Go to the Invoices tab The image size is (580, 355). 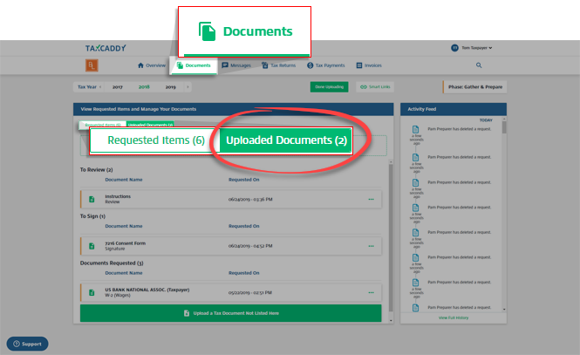pos(369,65)
